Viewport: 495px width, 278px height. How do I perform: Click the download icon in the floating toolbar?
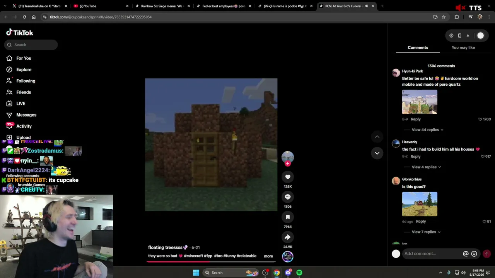point(468,36)
